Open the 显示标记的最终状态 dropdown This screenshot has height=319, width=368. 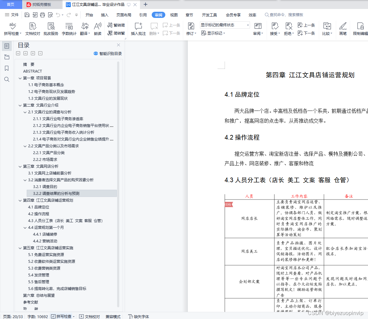pyautogui.click(x=225, y=25)
